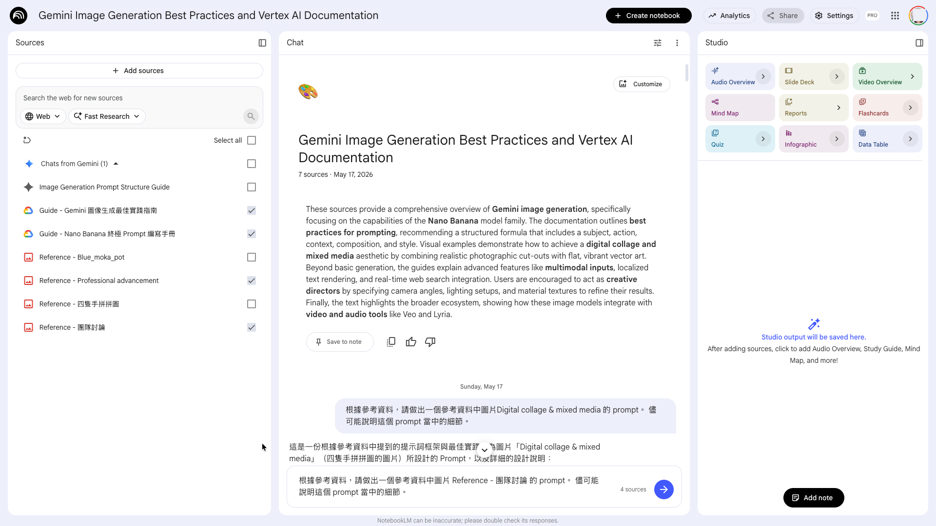Open the chat more options menu
Screen dimensions: 936x526
[x=677, y=43]
